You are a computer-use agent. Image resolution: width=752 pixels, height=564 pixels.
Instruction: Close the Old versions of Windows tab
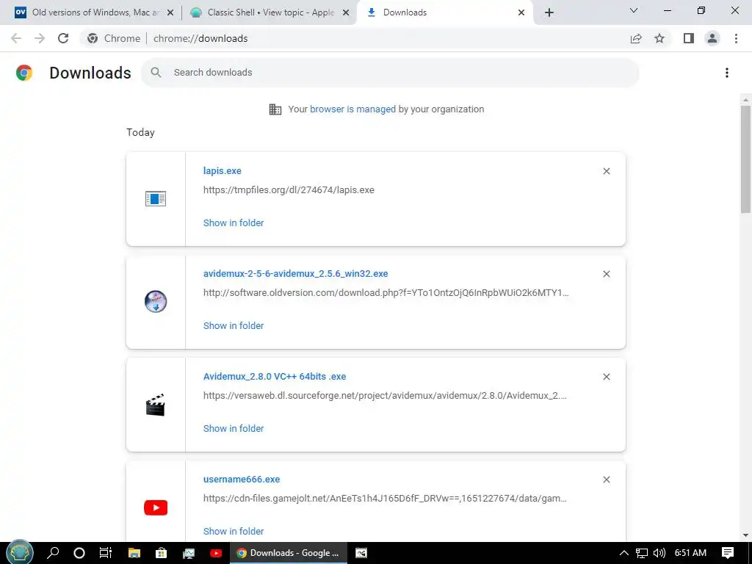point(170,13)
